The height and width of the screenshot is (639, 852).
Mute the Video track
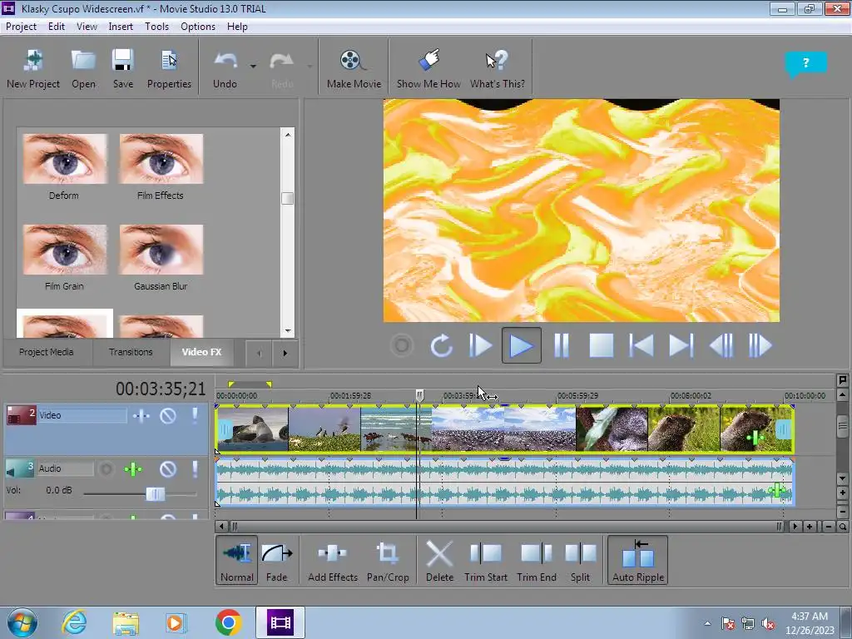point(168,416)
